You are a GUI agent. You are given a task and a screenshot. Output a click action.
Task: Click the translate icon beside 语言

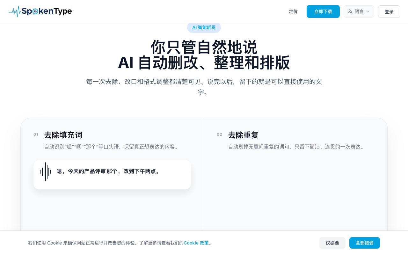(x=350, y=11)
